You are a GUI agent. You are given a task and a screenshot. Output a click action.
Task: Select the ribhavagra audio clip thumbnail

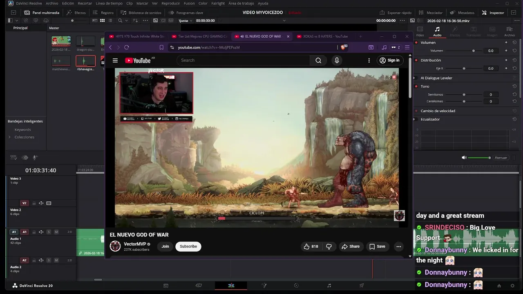(85, 61)
